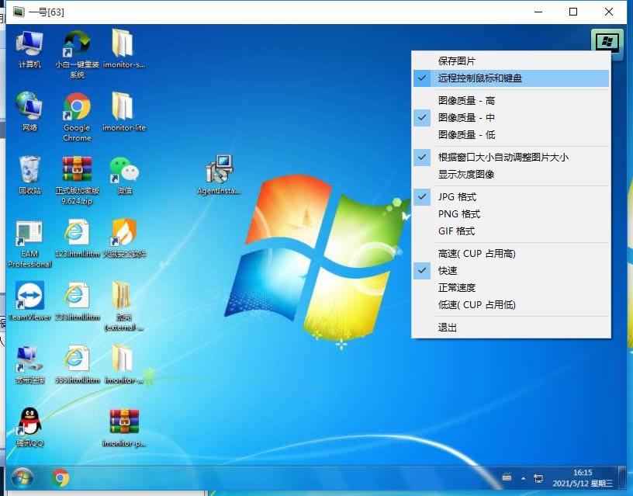Image resolution: width=633 pixels, height=496 pixels.
Task: Click the taskbar clock showing 16:15
Action: coord(583,478)
